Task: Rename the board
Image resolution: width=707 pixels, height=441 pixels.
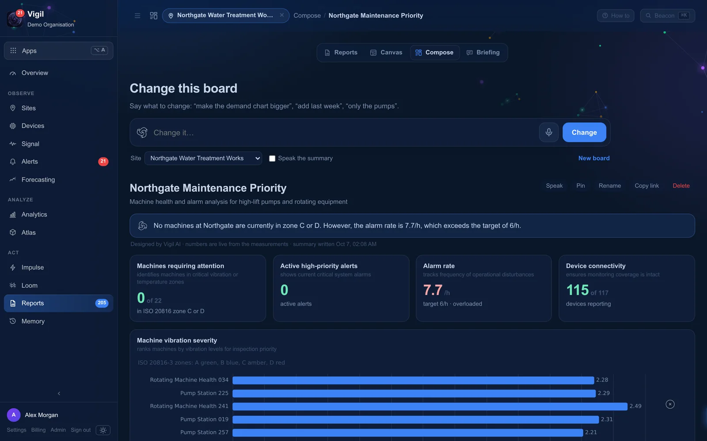Action: [x=610, y=186]
